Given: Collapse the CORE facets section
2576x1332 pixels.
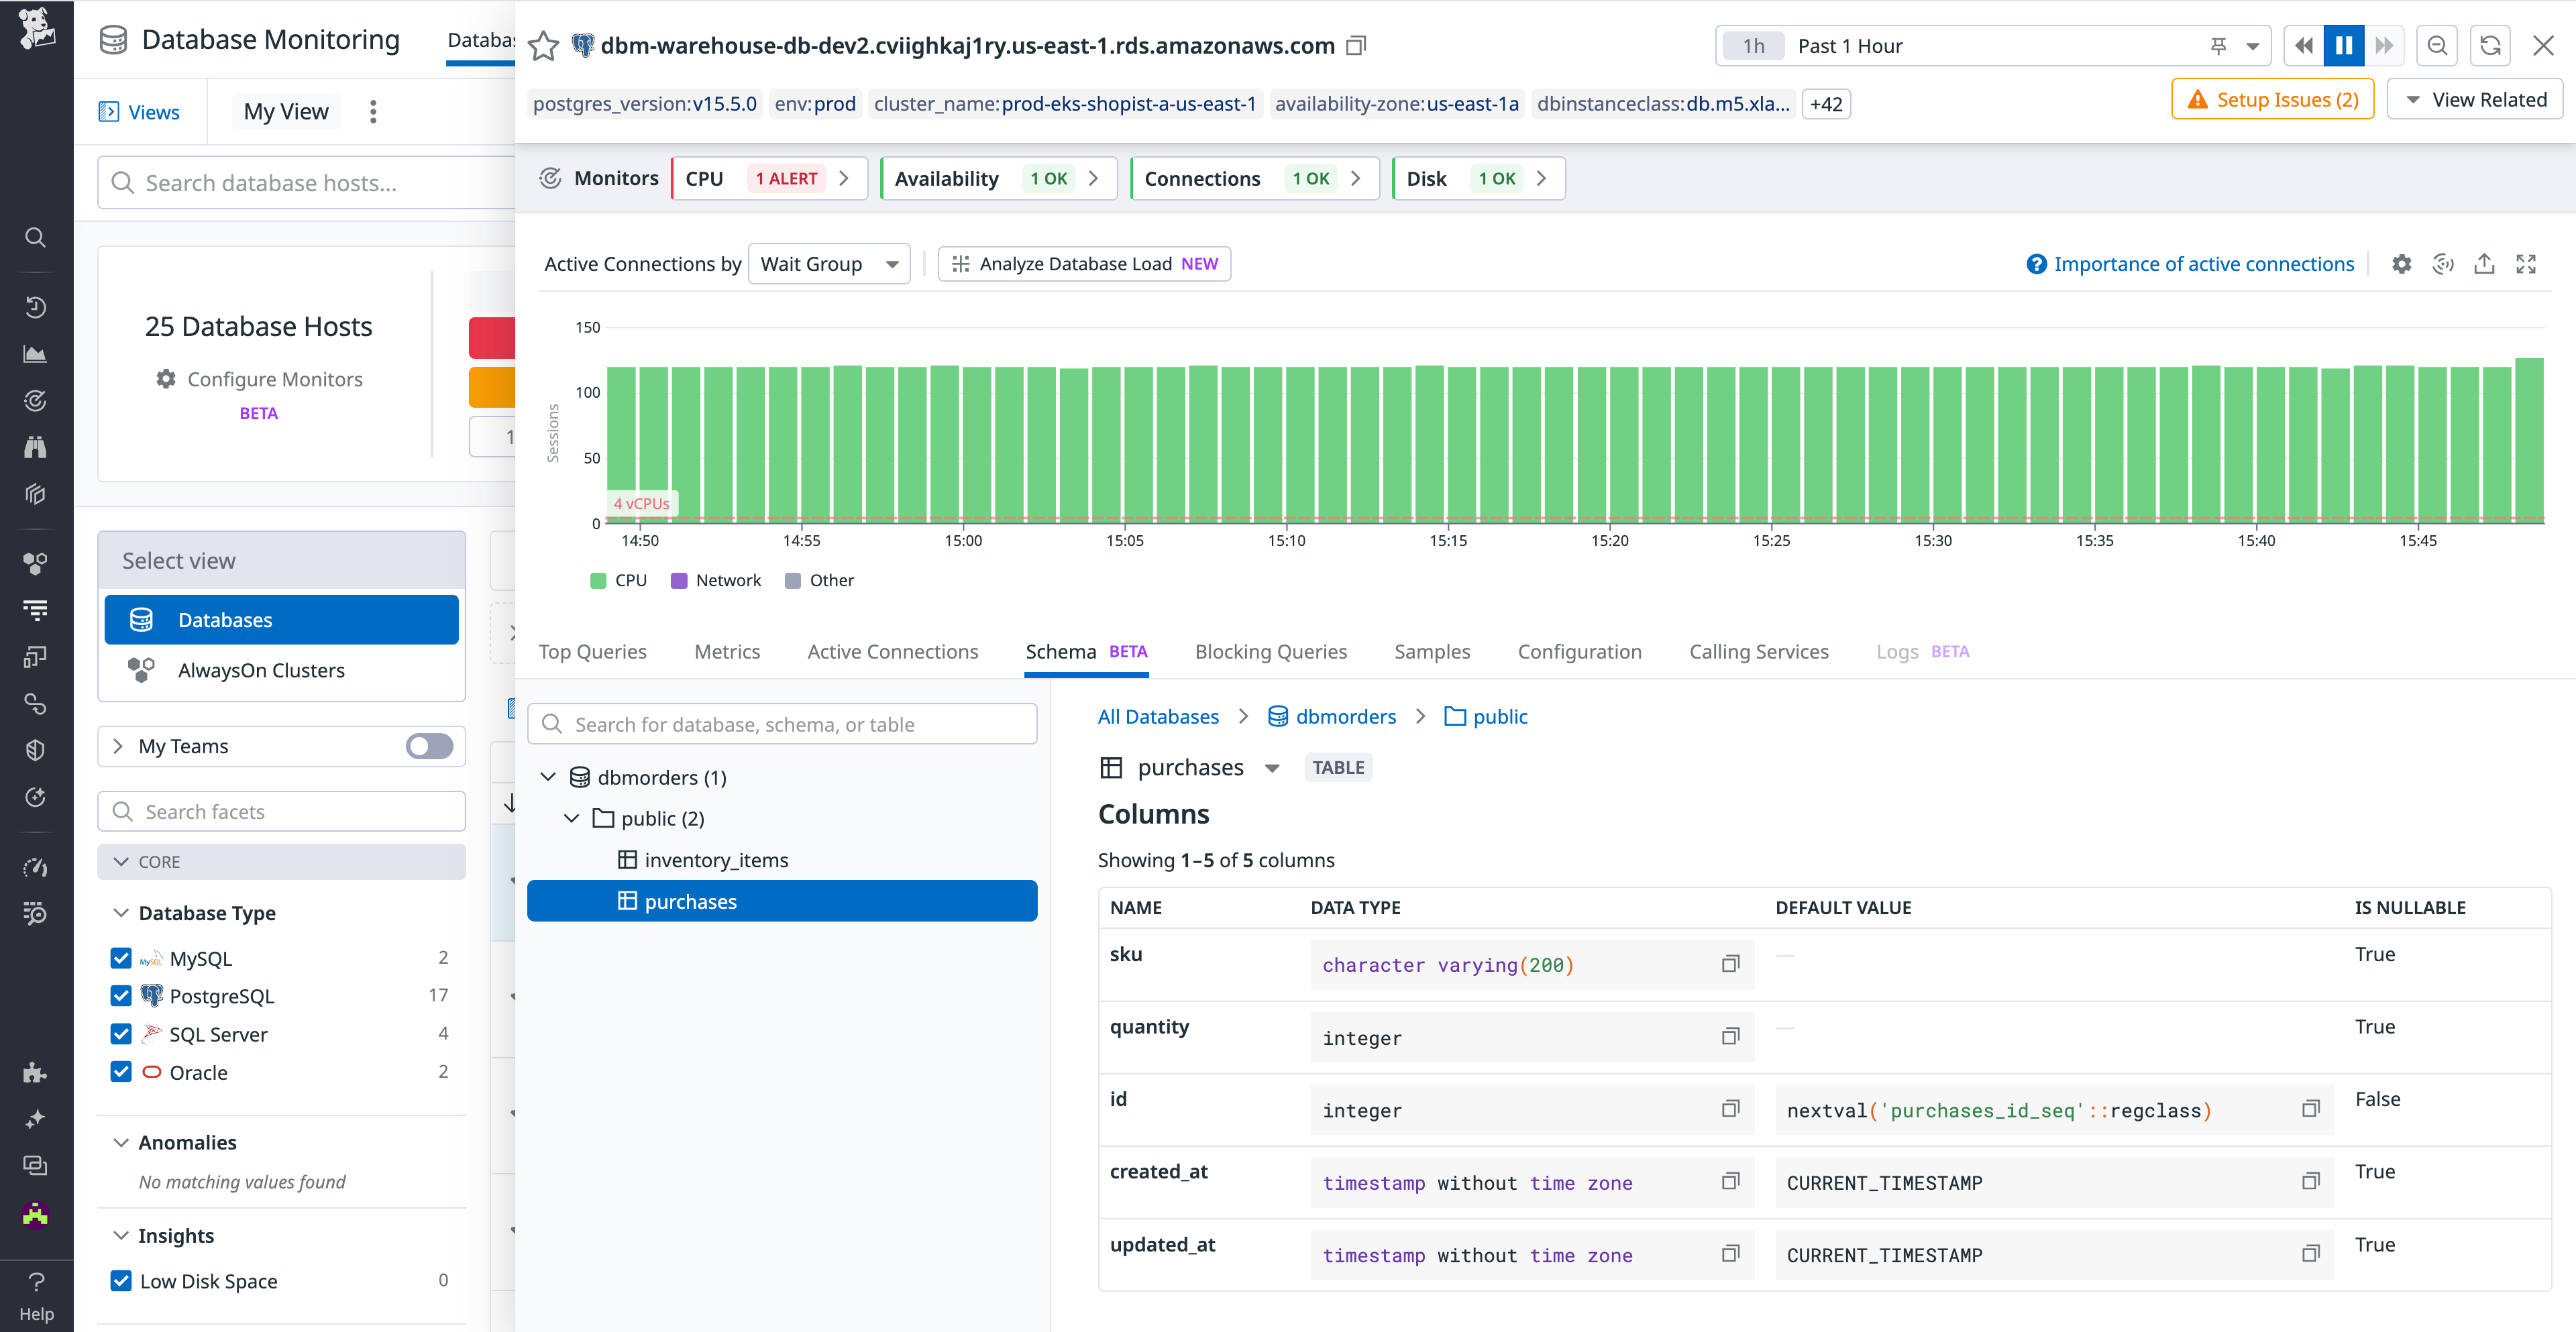Looking at the screenshot, I should [x=122, y=861].
